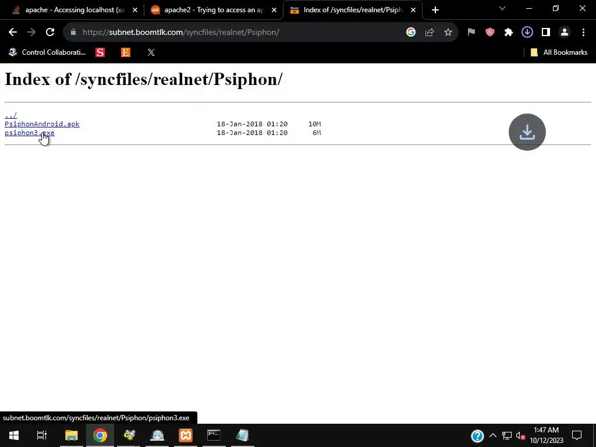Go to parent directory ../ link
The width and height of the screenshot is (596, 447).
click(10, 115)
